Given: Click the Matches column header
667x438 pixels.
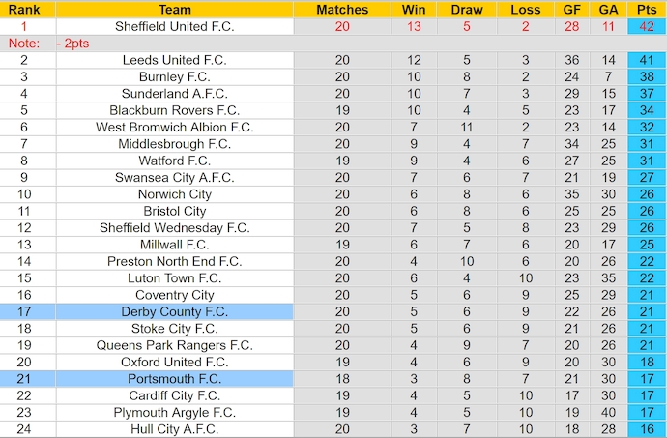Looking at the screenshot, I should point(342,10).
